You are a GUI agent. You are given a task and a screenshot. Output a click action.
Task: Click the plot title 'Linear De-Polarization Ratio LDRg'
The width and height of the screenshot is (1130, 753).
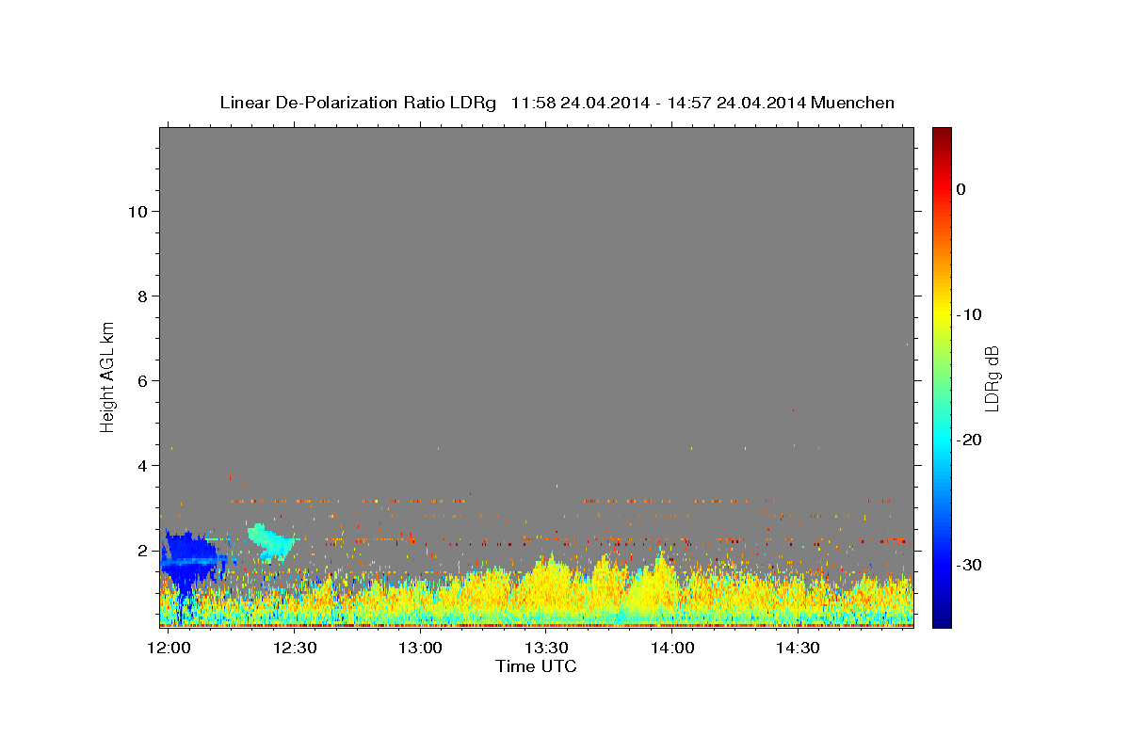click(357, 103)
